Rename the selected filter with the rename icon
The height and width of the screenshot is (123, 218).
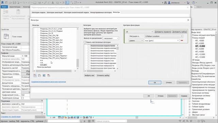click(x=44, y=76)
